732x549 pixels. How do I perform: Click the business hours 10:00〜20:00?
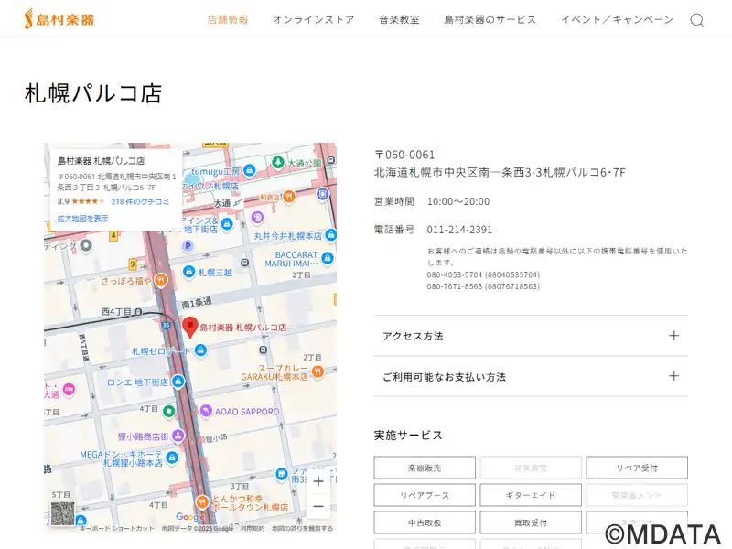point(458,201)
